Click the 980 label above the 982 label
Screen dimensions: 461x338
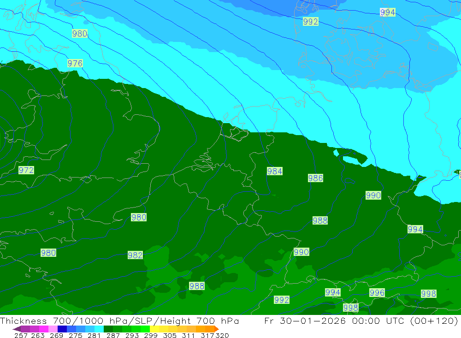139,217
